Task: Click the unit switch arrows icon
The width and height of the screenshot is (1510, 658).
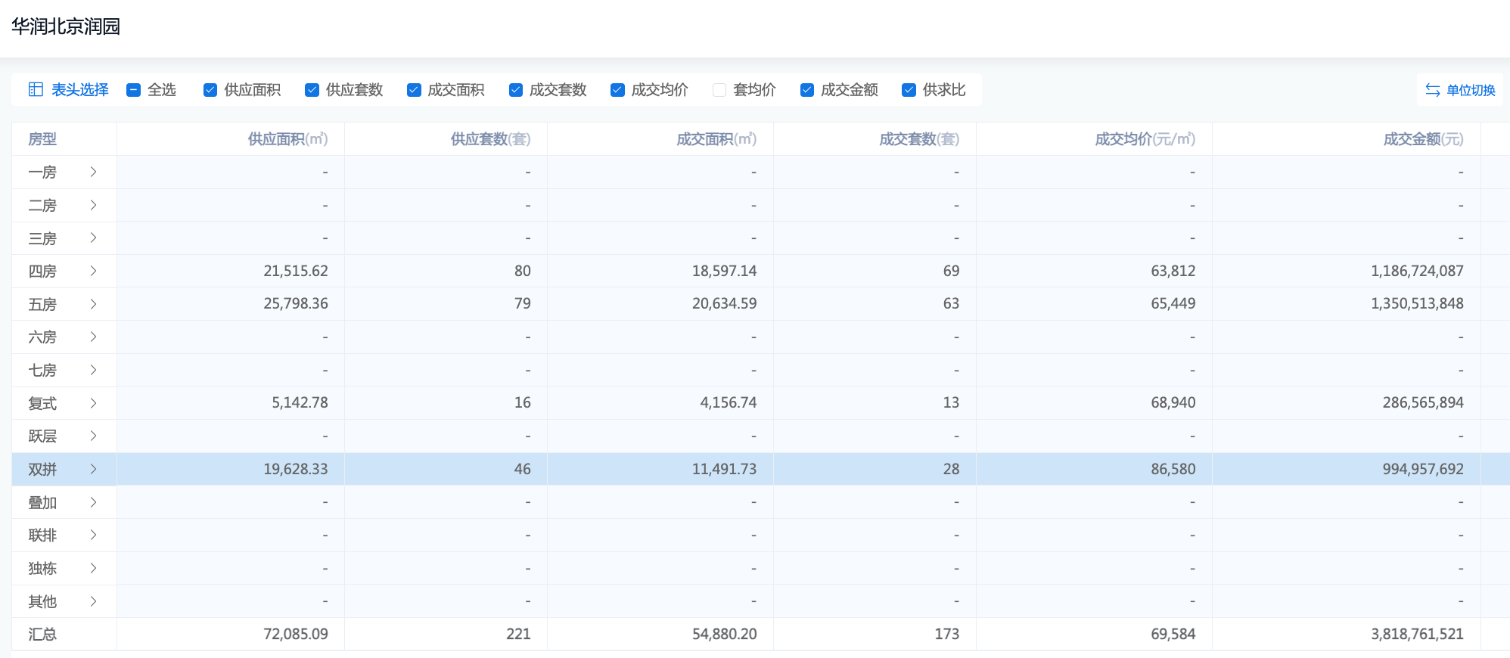Action: click(x=1432, y=90)
